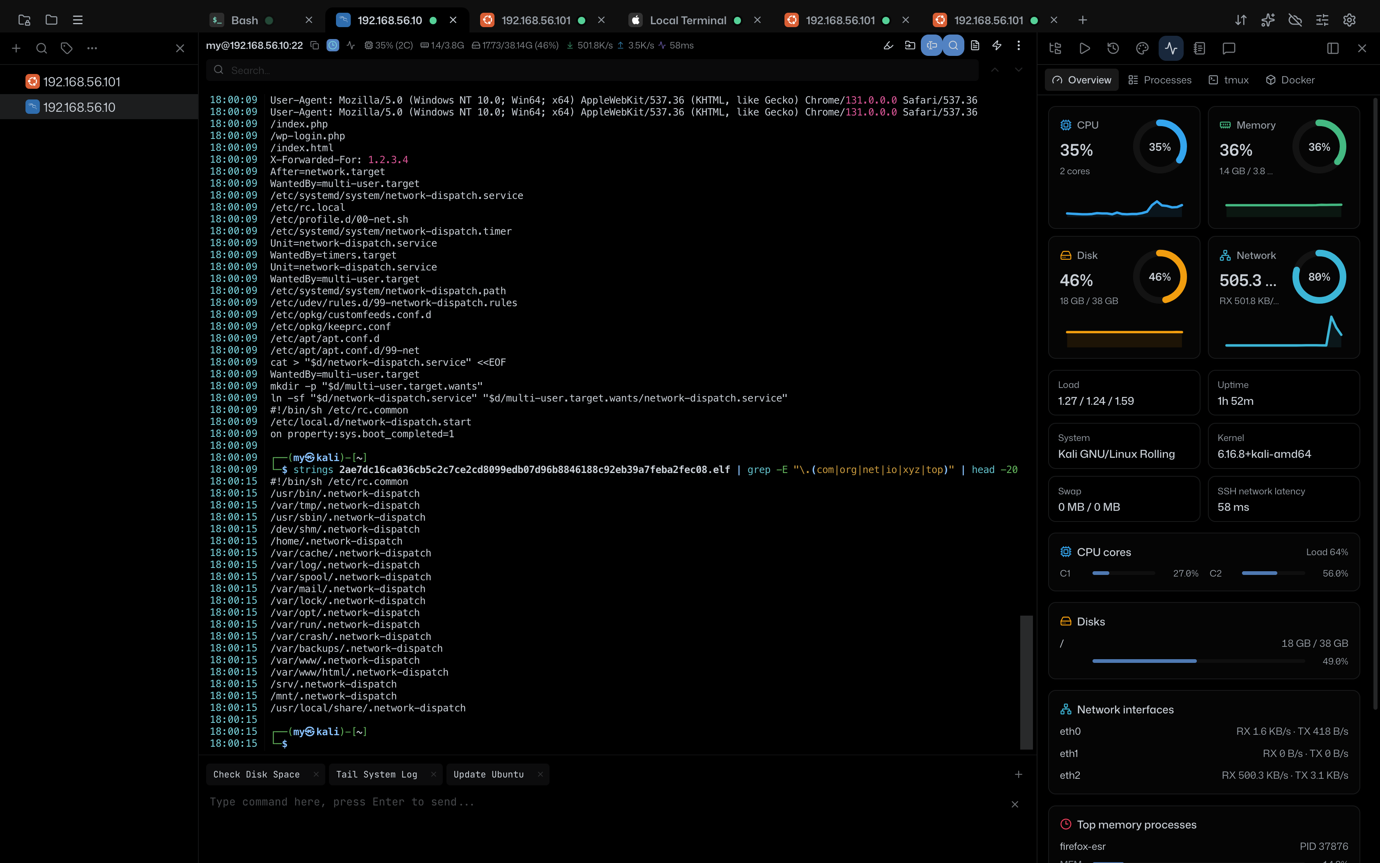Open the terminal three-dot more menu
Screen dimensions: 1380x863
click(x=1019, y=45)
